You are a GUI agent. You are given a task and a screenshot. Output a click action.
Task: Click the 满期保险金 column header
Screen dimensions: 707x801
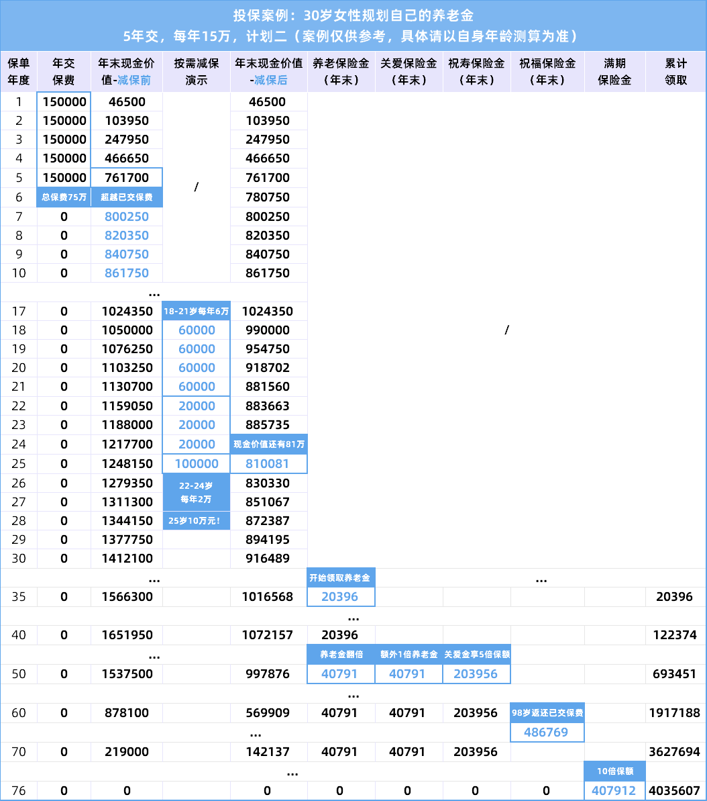(x=614, y=71)
